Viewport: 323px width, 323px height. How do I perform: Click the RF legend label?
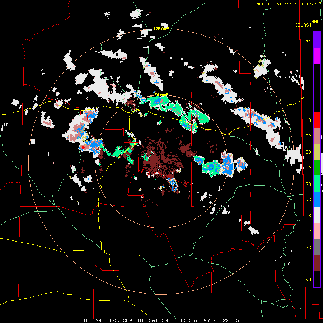[x=308, y=40]
